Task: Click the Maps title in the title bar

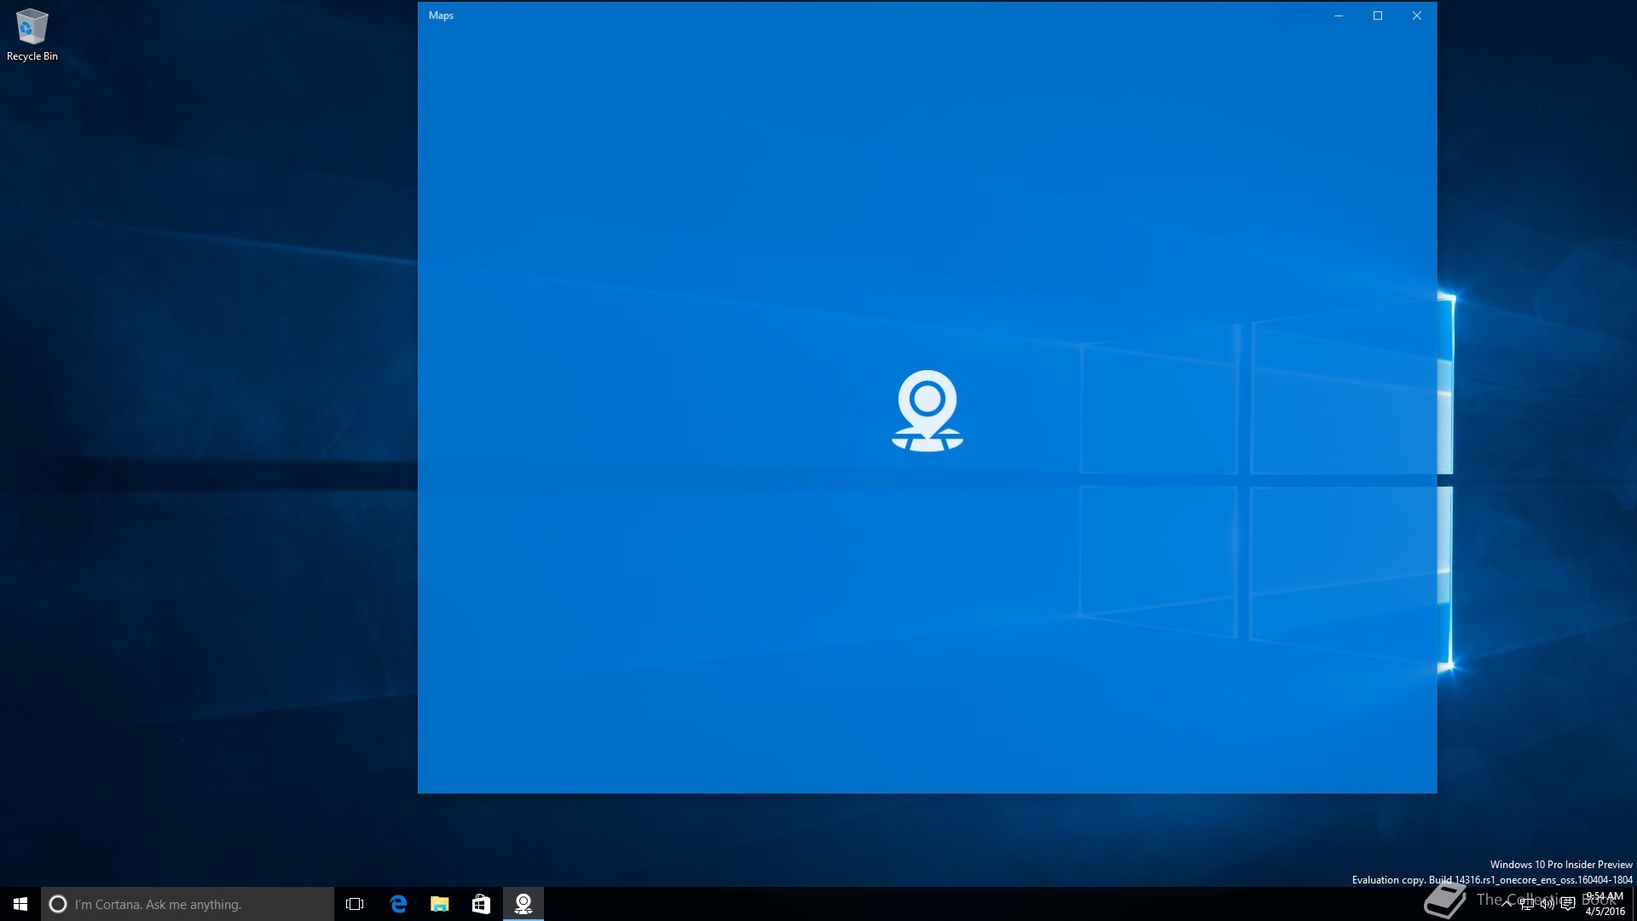Action: (x=441, y=15)
